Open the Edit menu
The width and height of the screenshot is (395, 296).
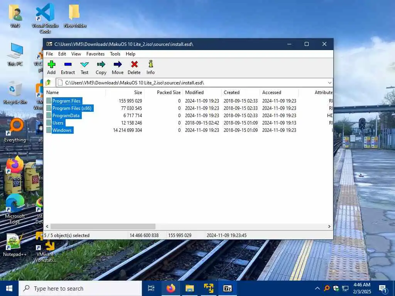(x=62, y=54)
